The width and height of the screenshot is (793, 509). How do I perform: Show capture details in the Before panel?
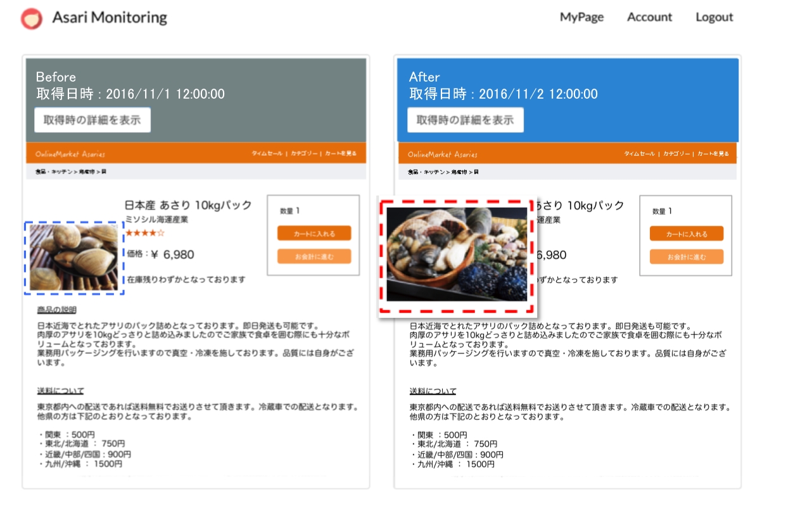point(92,120)
